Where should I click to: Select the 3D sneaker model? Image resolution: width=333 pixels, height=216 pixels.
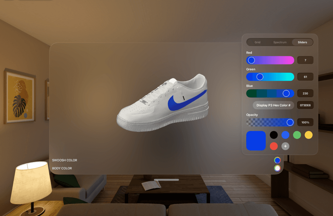pos(163,103)
